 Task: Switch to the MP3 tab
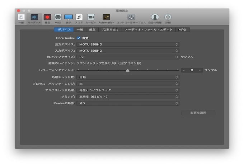(182, 30)
